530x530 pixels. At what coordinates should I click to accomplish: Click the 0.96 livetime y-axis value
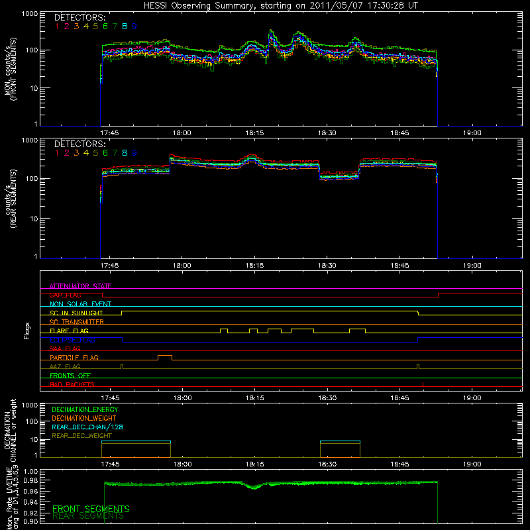click(x=30, y=492)
